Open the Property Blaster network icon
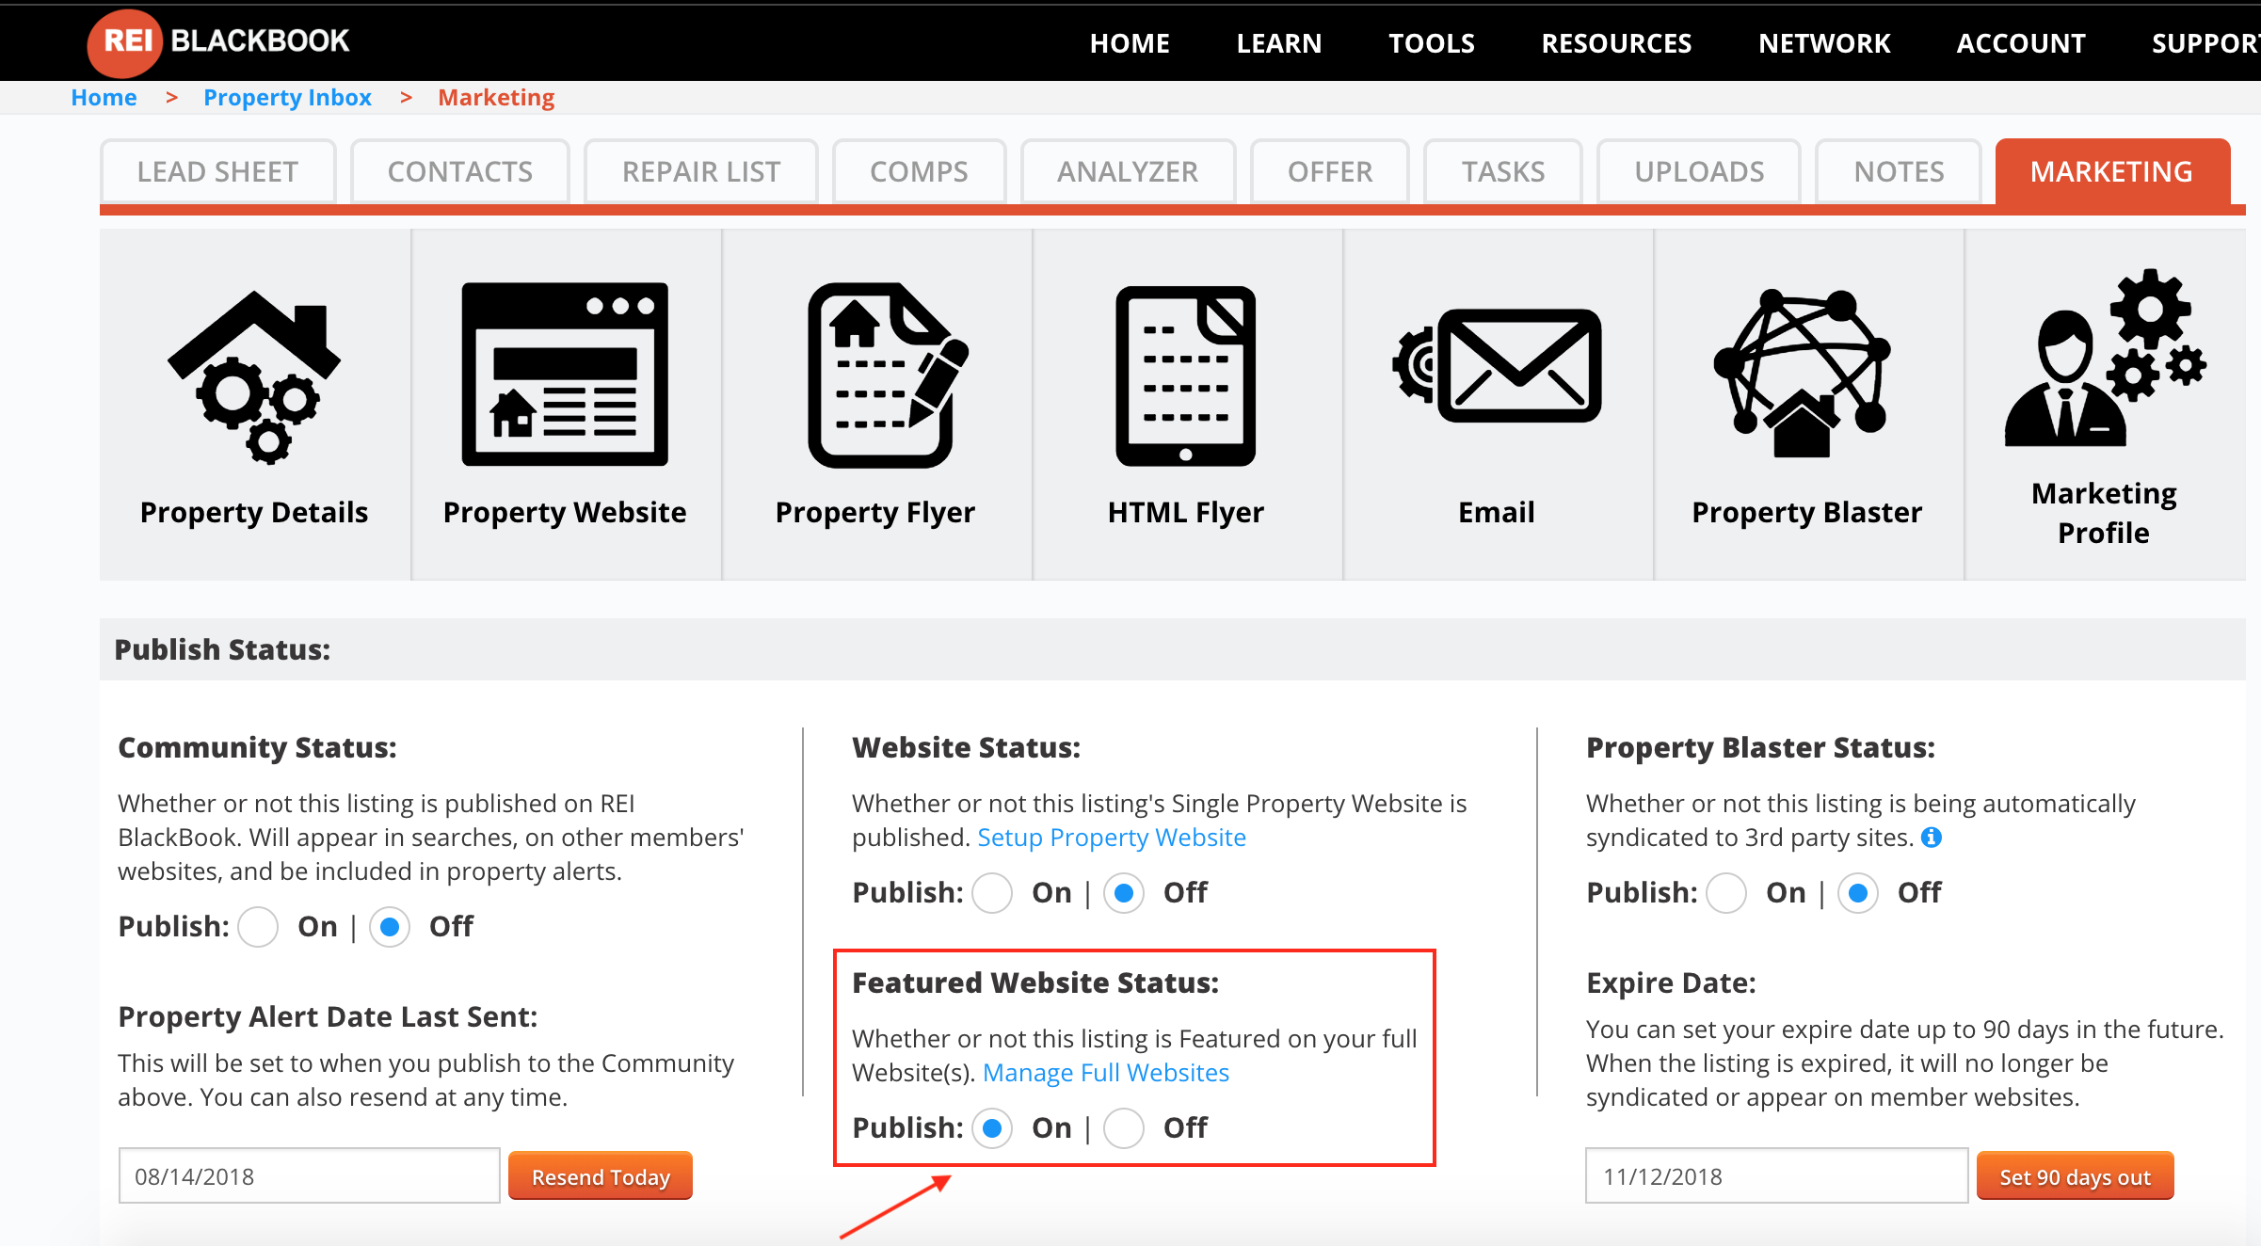 (1802, 375)
